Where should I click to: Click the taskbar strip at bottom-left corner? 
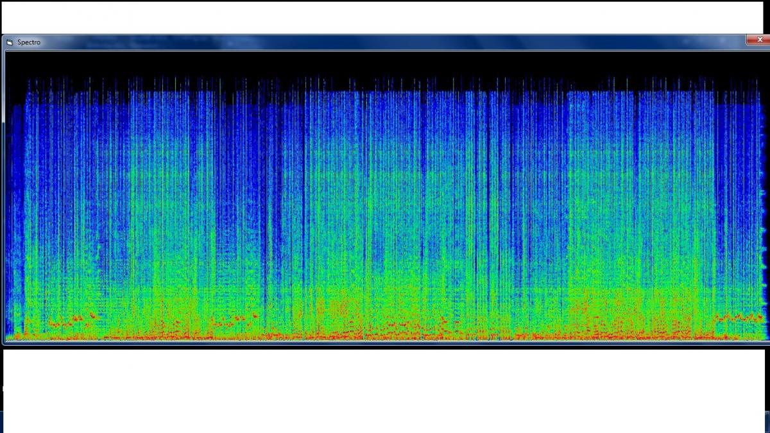(x=1, y=420)
